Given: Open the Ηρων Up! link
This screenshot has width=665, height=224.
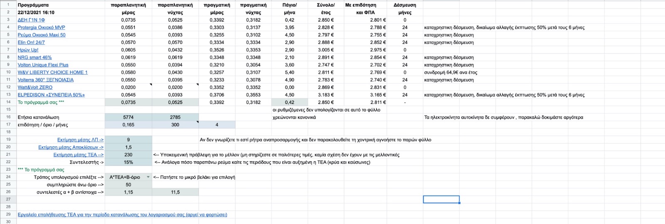Looking at the screenshot, I should click(28, 50).
